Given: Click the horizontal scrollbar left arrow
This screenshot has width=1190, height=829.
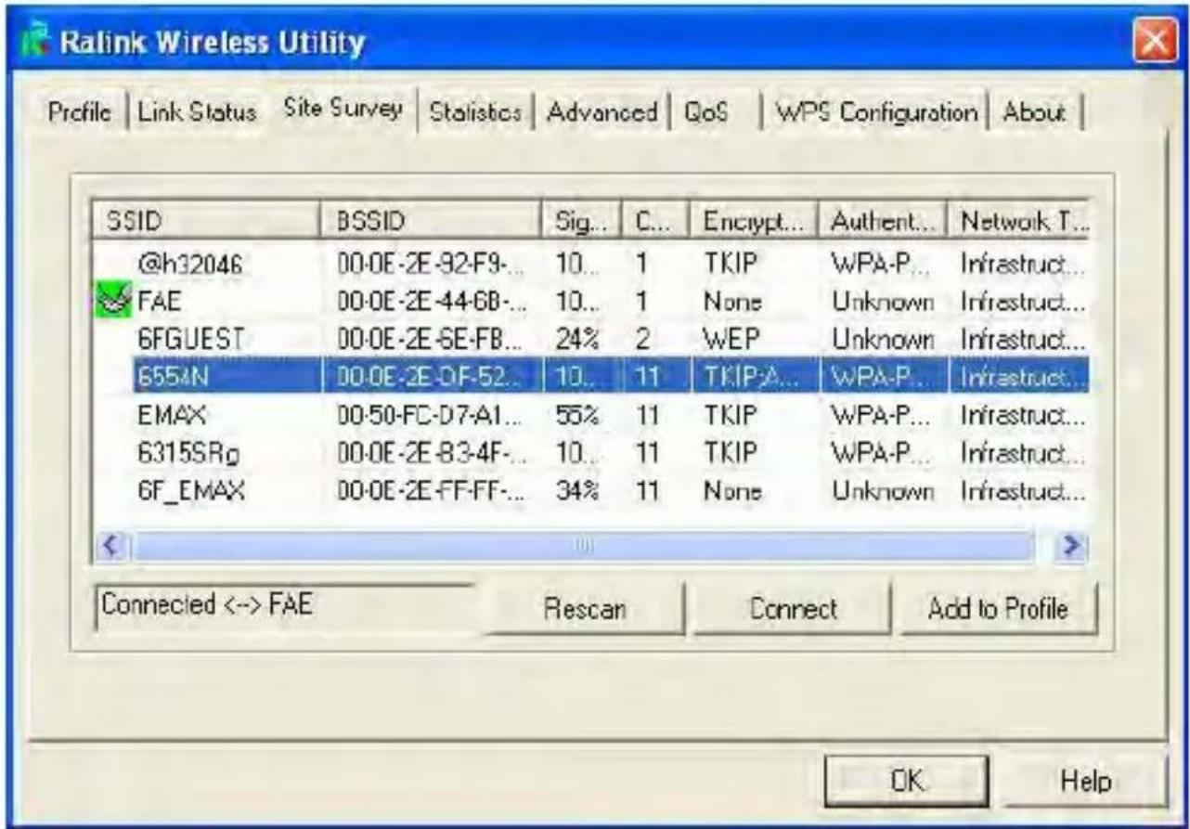Looking at the screenshot, I should (111, 547).
